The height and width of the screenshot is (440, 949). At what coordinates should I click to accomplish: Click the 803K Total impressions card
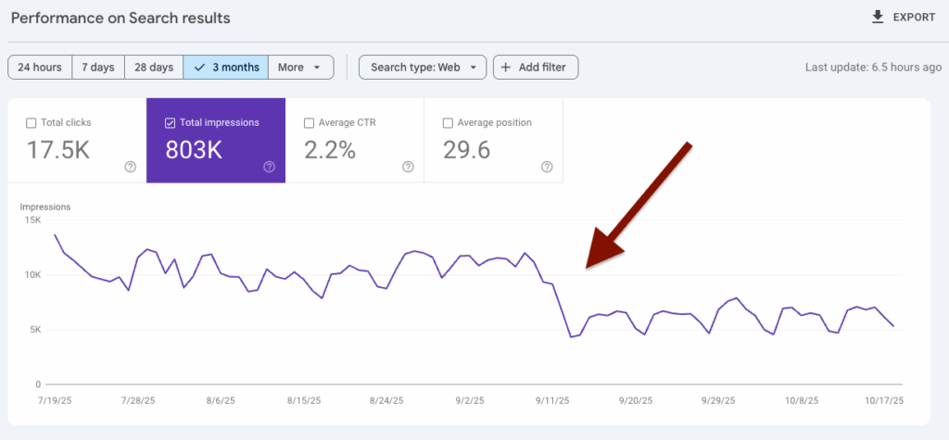(x=215, y=141)
